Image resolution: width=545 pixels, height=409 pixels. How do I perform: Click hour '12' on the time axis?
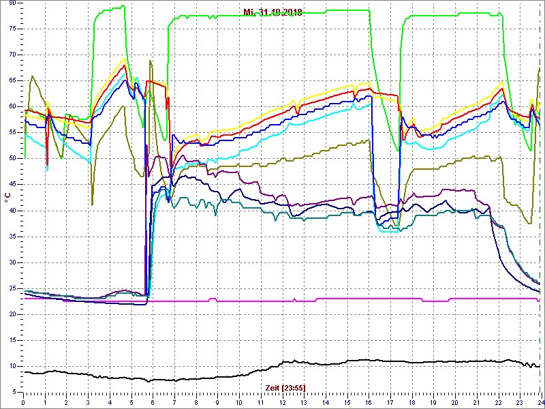click(x=282, y=402)
